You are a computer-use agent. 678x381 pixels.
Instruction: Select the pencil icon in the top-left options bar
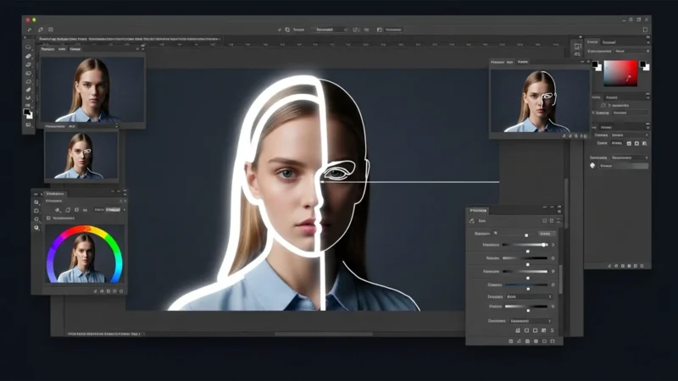[30, 30]
